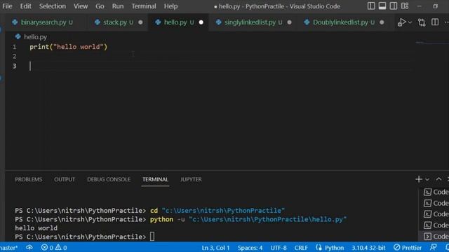Image resolution: width=449 pixels, height=252 pixels.
Task: Open the Go menu
Action: [100, 6]
